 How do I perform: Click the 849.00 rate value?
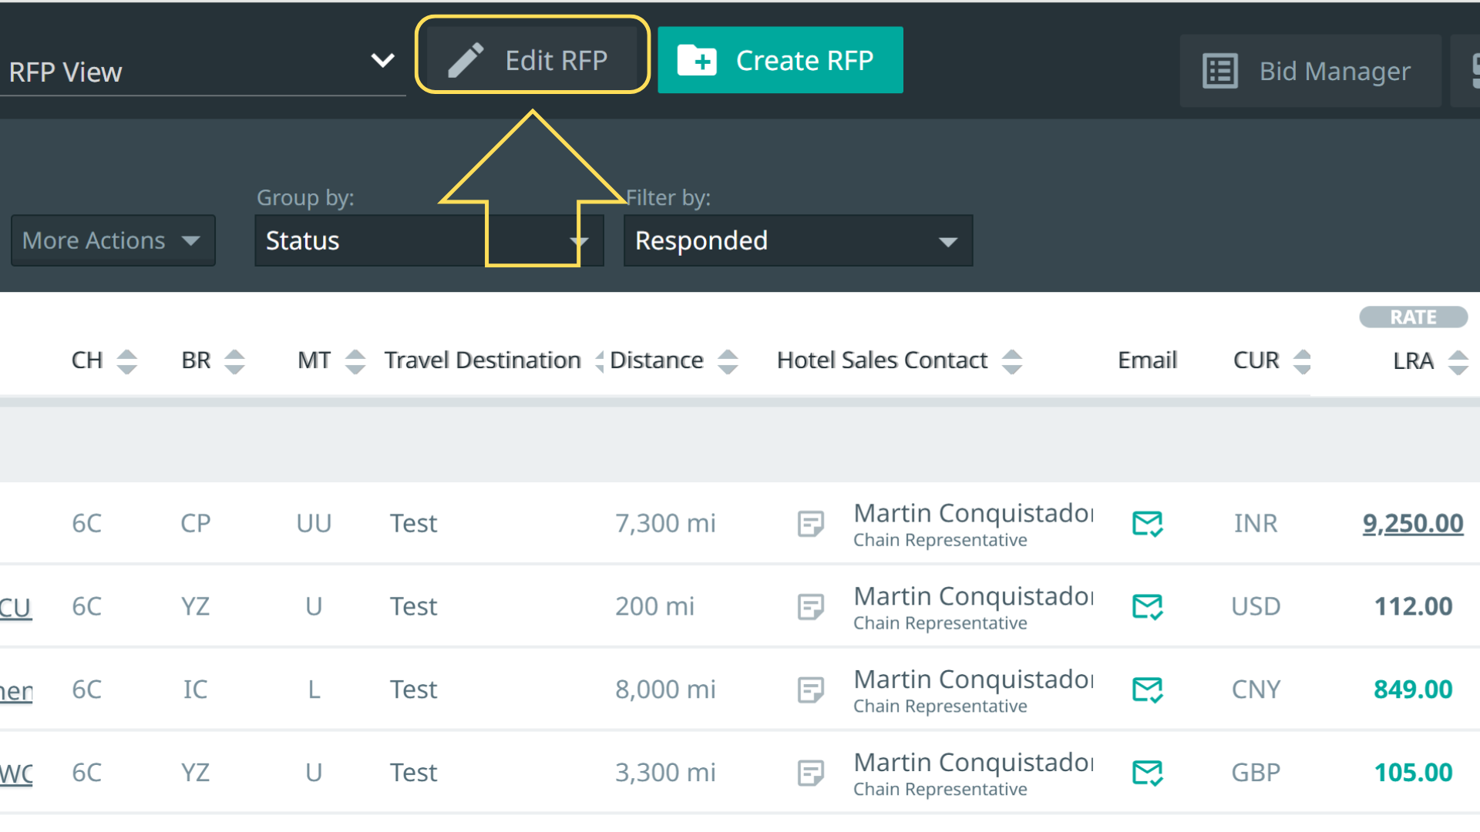(x=1412, y=689)
